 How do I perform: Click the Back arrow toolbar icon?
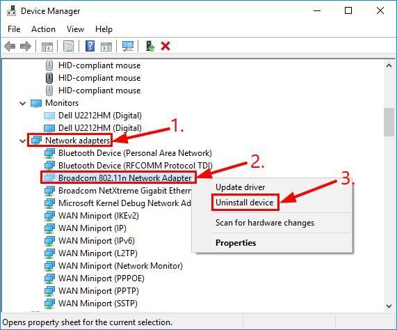click(x=10, y=47)
